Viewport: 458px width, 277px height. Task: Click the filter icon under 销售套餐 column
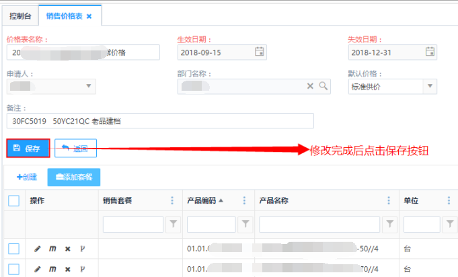pos(173,224)
